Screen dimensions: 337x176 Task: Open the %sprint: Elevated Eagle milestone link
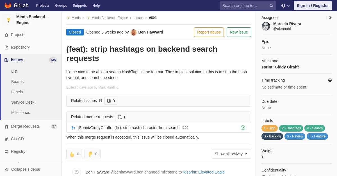(x=204, y=172)
